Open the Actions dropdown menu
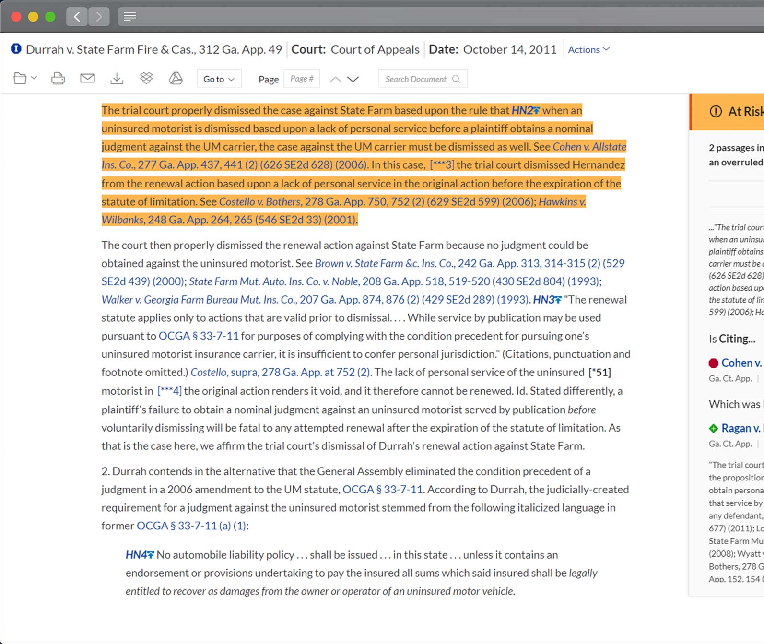 coord(588,49)
